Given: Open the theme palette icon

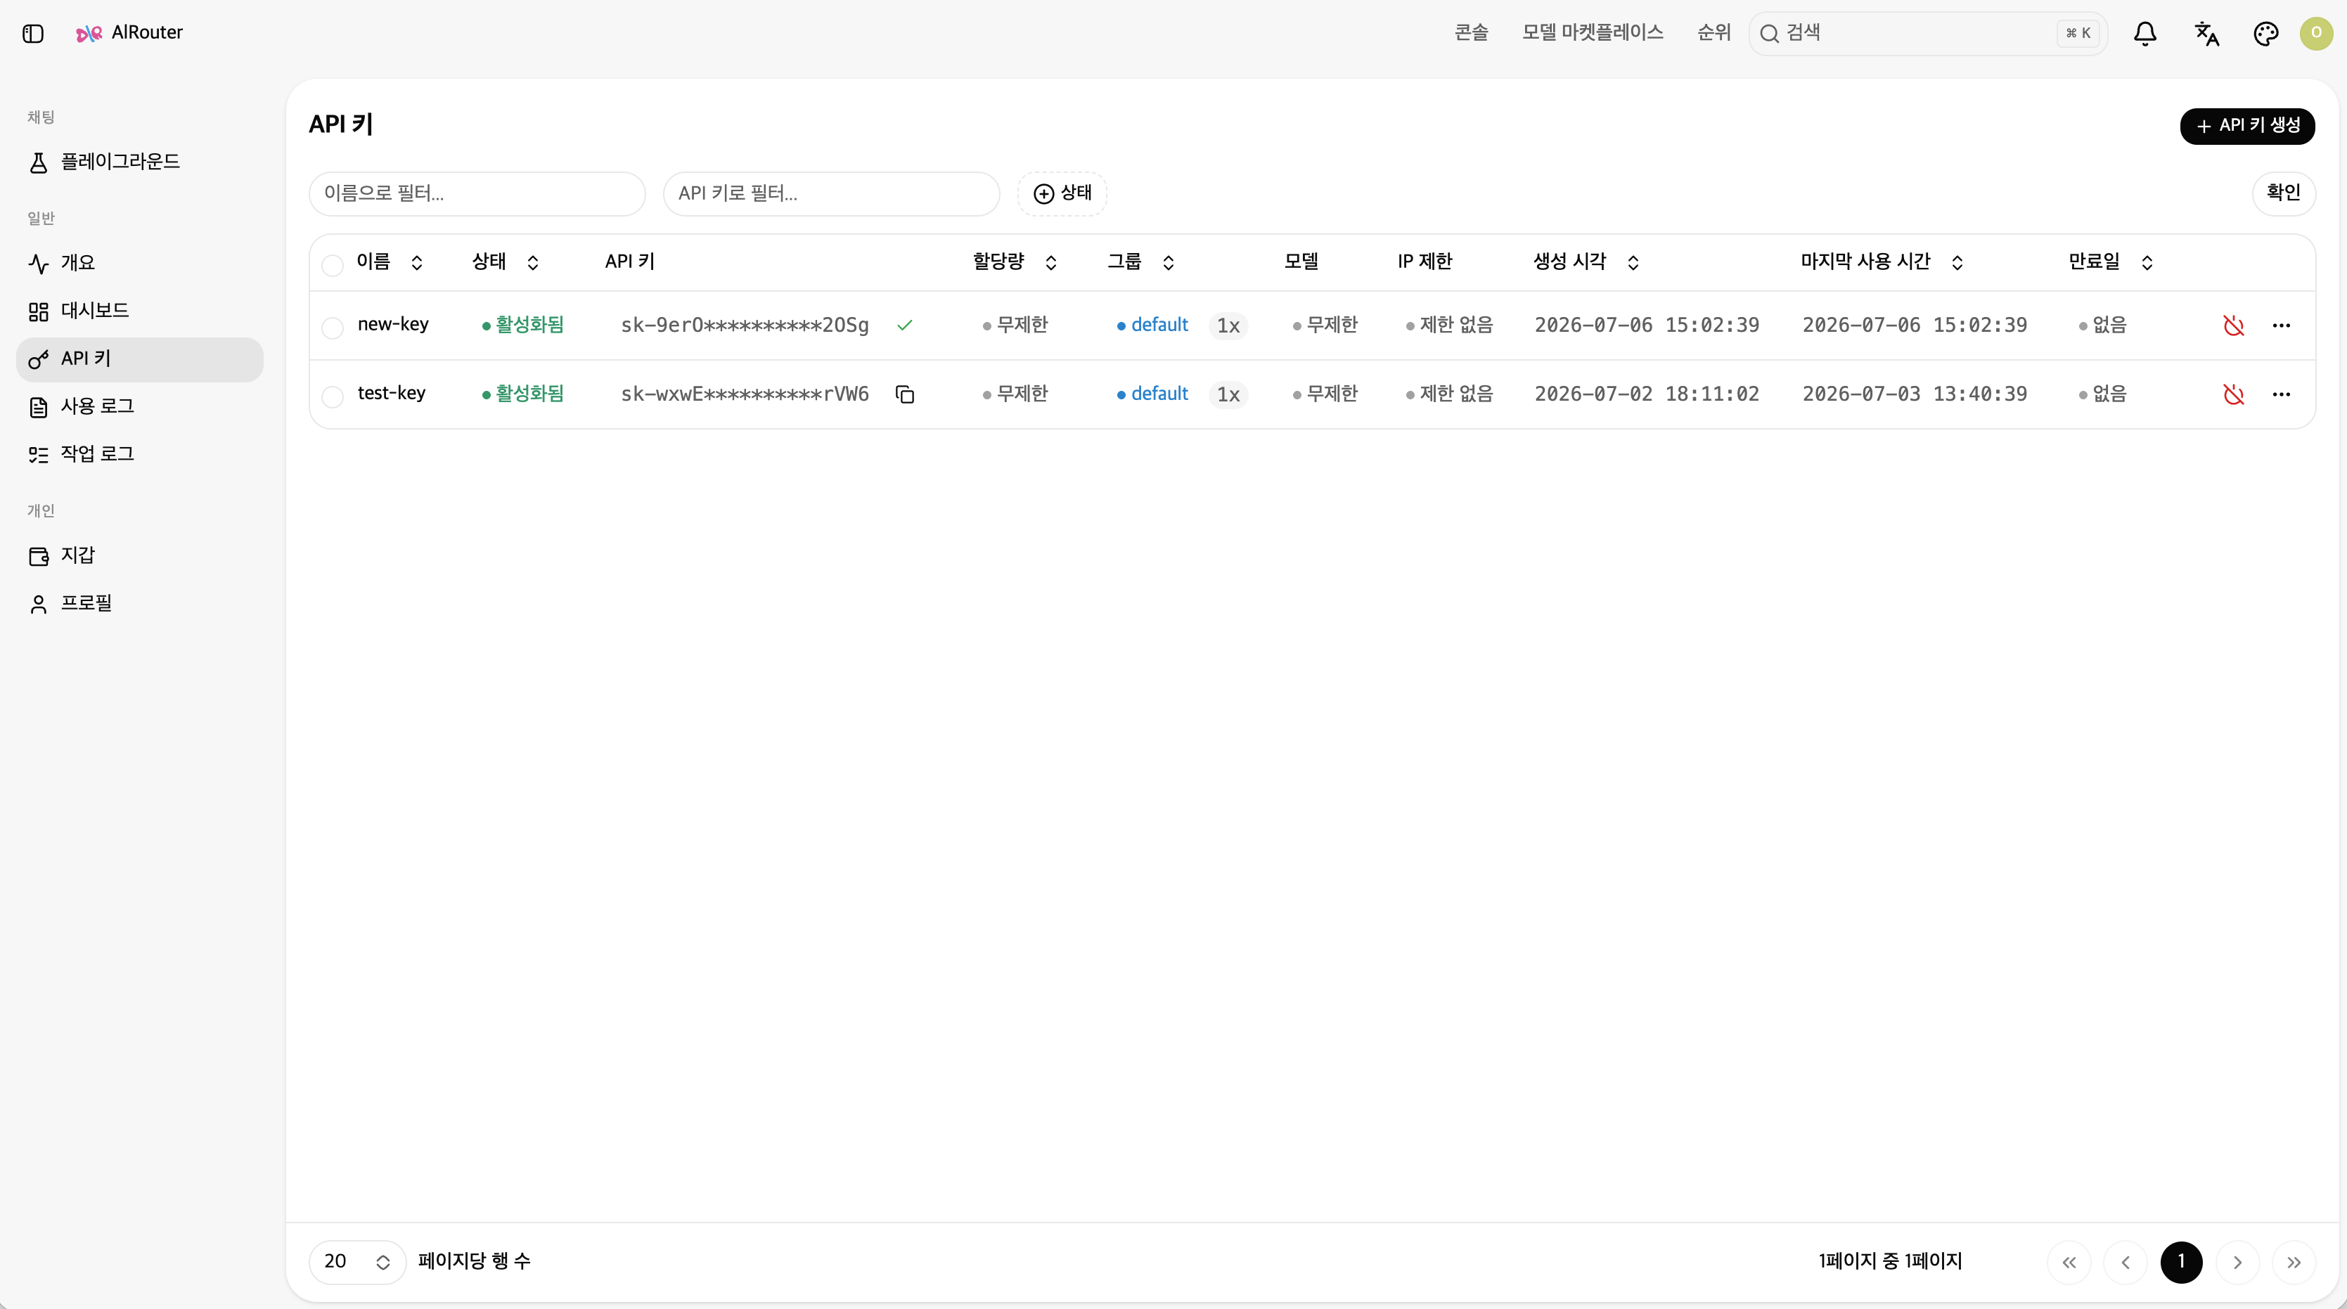Looking at the screenshot, I should click(2265, 34).
